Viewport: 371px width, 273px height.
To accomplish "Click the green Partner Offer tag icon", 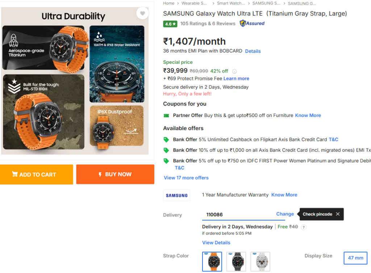I will point(166,115).
